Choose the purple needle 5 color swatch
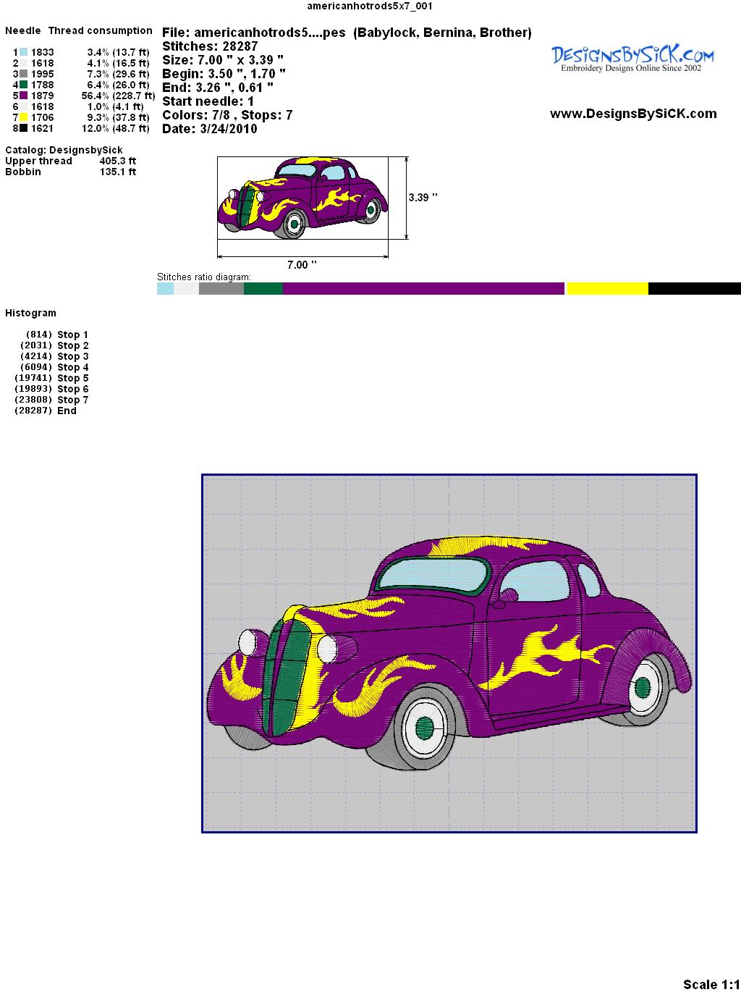This screenshot has height=992, width=741. (23, 96)
